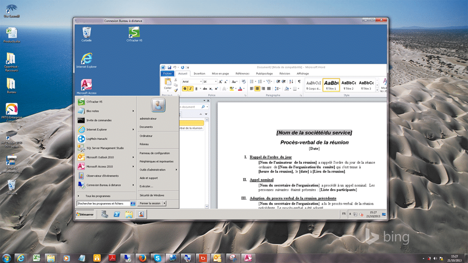Open the Fichier tab in Word
The width and height of the screenshot is (468, 263).
[167, 73]
